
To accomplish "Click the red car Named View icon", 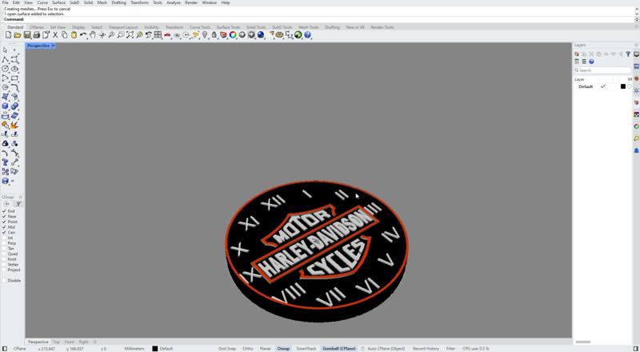I will (167, 35).
